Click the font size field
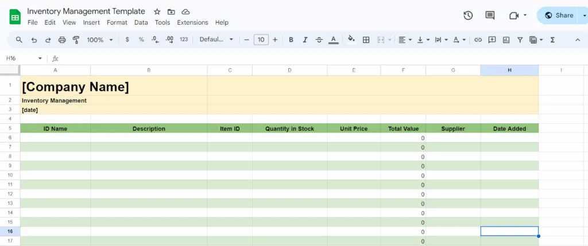 point(261,40)
